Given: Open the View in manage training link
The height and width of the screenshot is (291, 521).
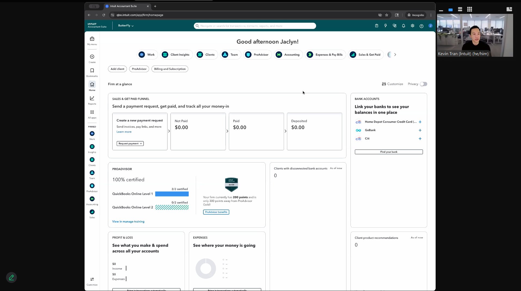Looking at the screenshot, I should pyautogui.click(x=128, y=221).
